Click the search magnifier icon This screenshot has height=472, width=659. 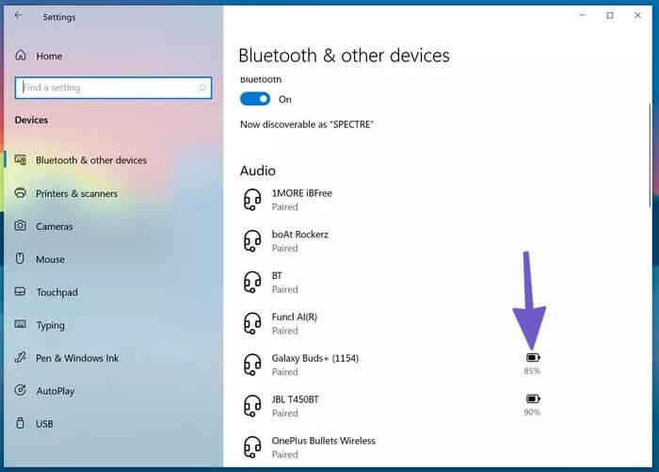pos(202,88)
